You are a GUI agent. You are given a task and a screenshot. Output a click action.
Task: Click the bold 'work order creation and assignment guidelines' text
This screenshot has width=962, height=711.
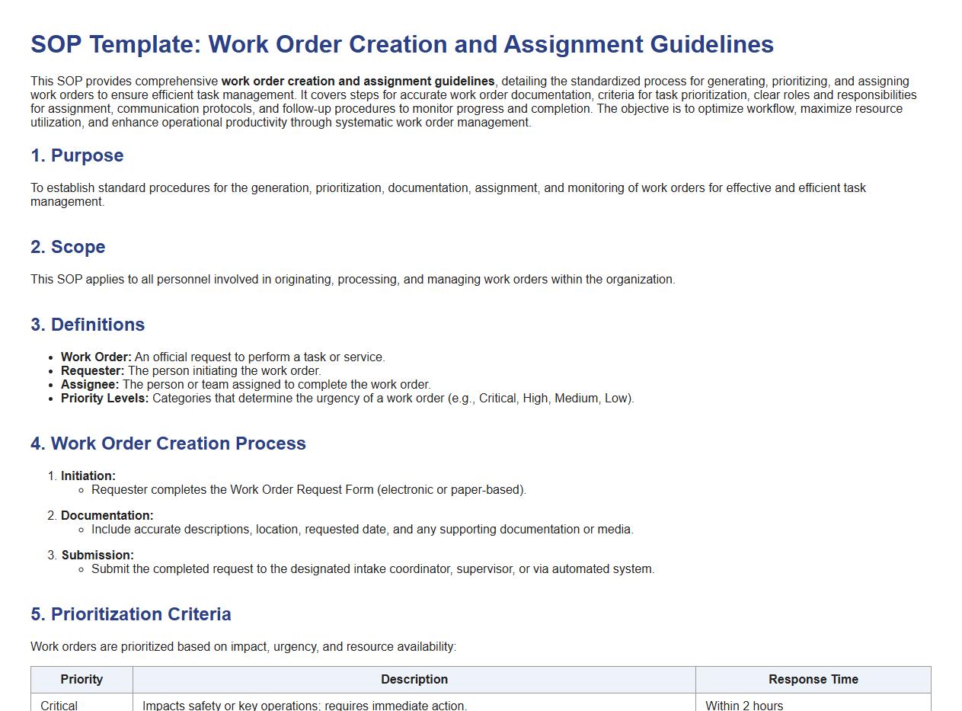tap(358, 82)
